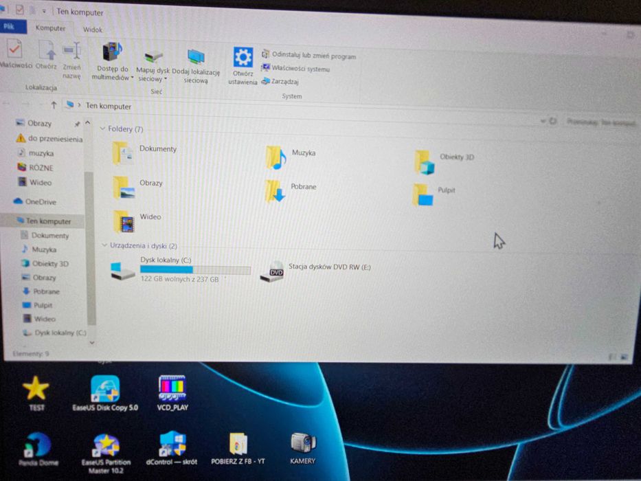Select Wideo in quick access list
This screenshot has width=641, height=481.
point(40,182)
